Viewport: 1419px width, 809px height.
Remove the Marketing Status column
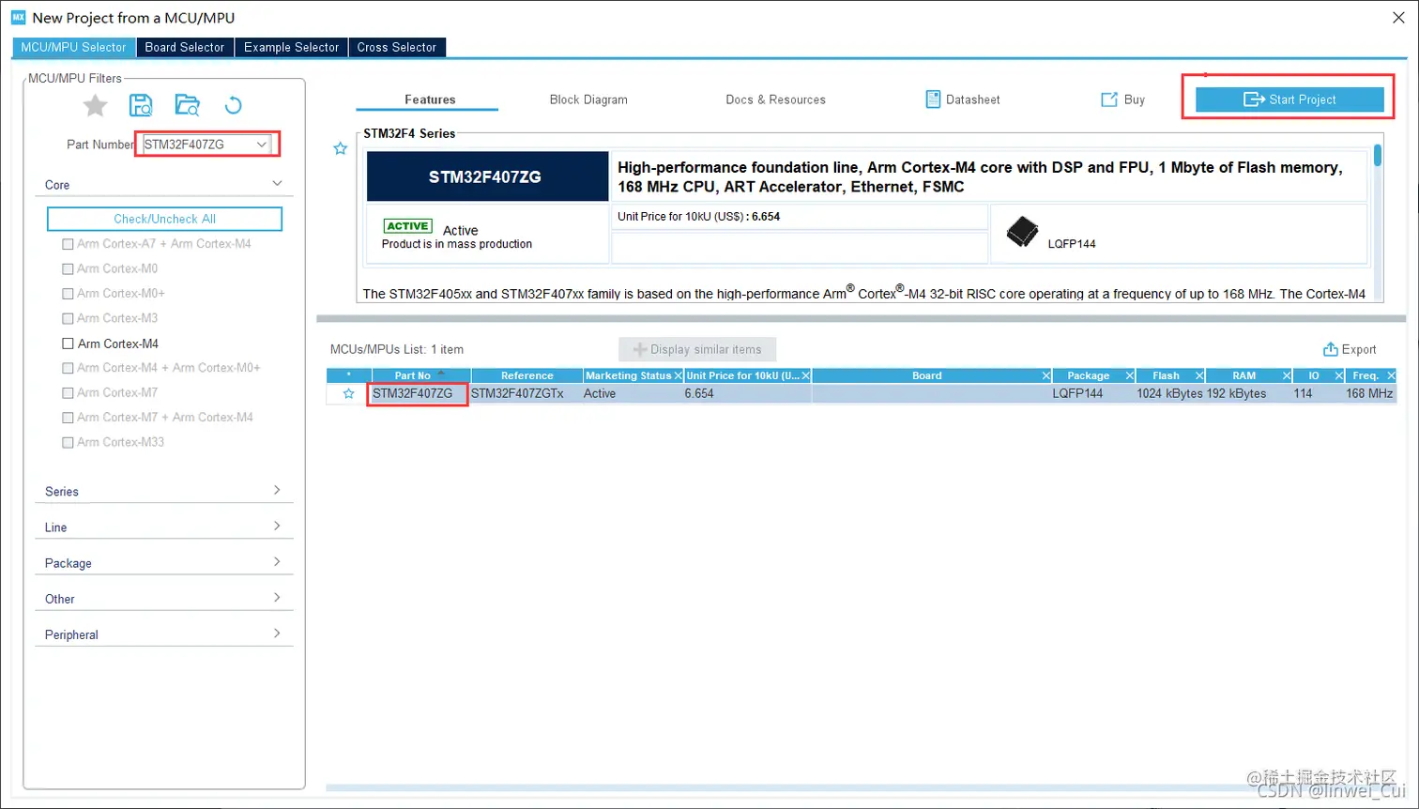(679, 375)
